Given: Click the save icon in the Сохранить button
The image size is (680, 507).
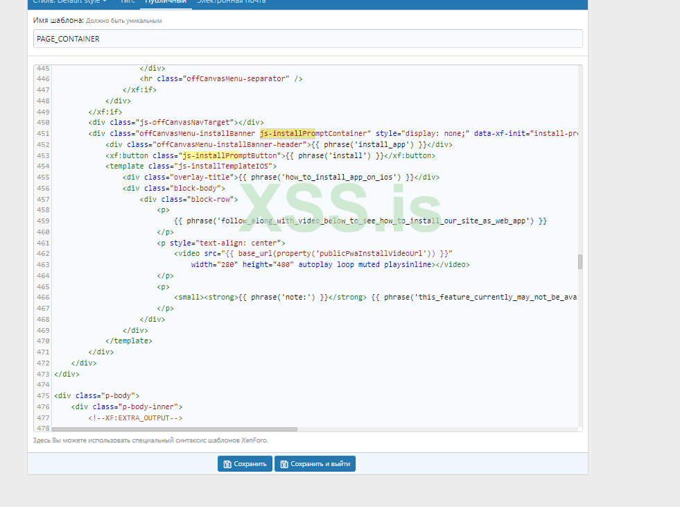Looking at the screenshot, I should tap(227, 464).
